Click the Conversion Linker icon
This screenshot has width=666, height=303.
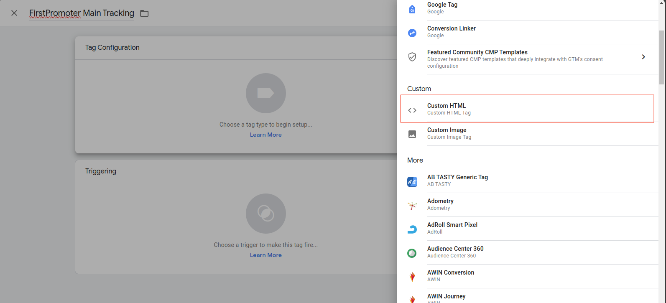[412, 33]
